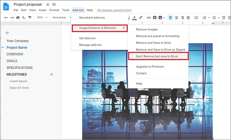Image resolution: width=231 pixels, height=140 pixels.
Task: Insert image icon in toolbar
Action: [x=160, y=18]
